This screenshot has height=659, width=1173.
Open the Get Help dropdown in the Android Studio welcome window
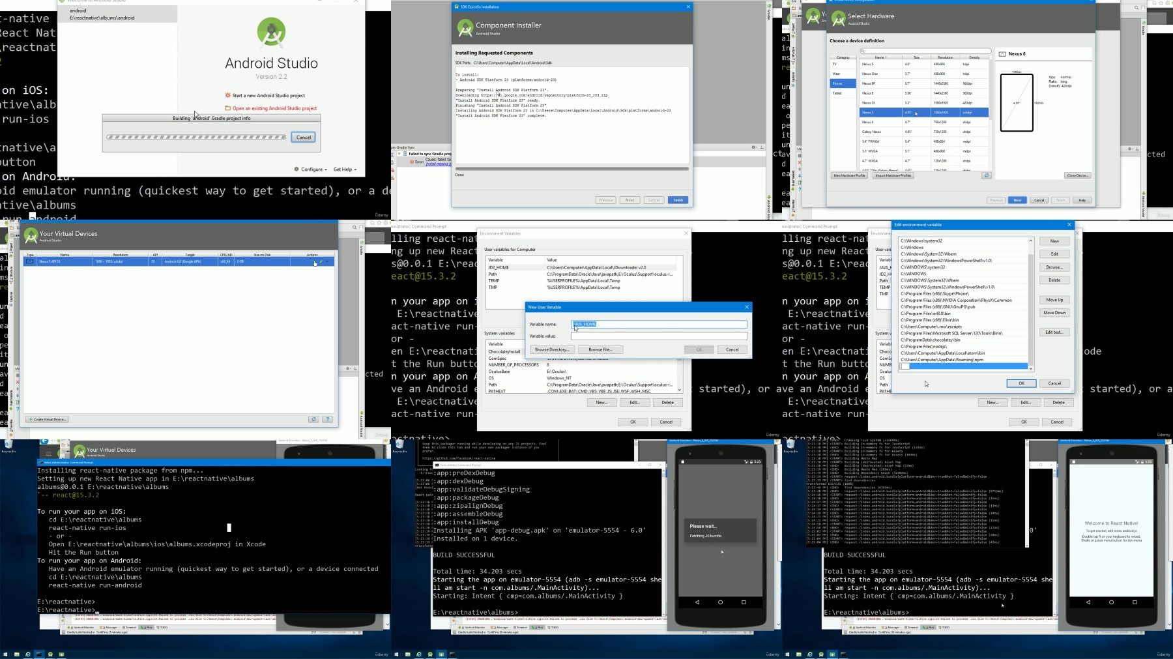(345, 169)
